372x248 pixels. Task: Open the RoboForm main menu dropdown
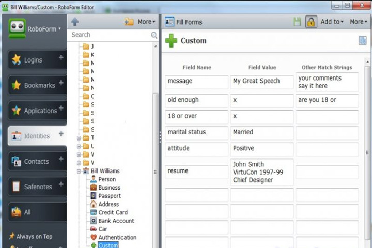coord(44,29)
